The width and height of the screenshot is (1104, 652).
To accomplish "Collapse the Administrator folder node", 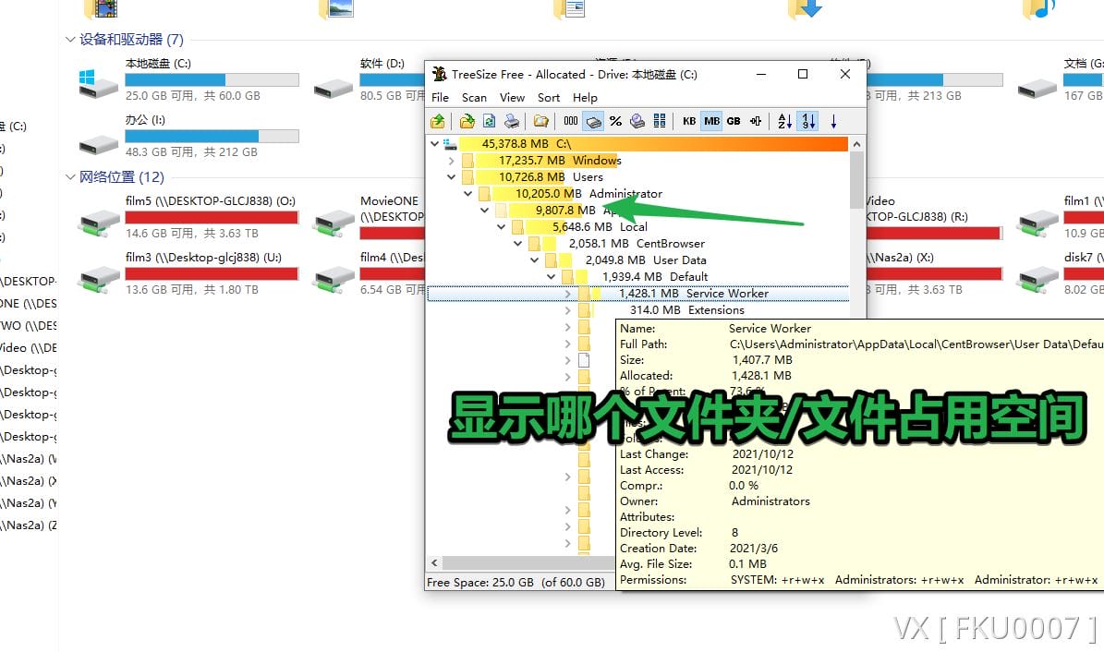I will [467, 194].
